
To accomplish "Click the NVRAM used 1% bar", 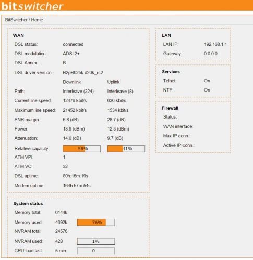I will tap(96, 241).
